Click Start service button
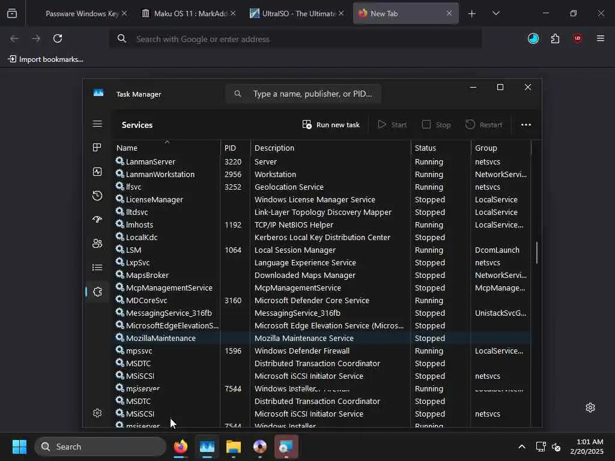 (x=392, y=125)
